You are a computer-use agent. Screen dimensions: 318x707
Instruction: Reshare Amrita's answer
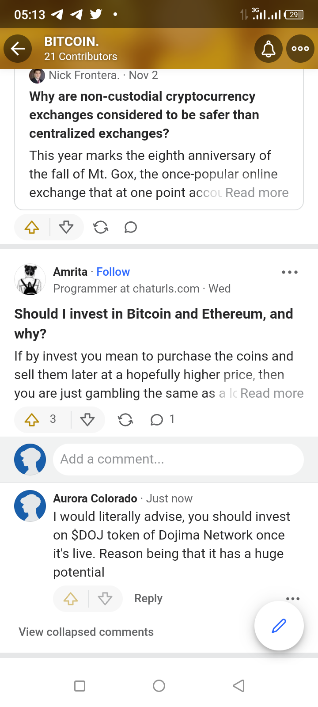(125, 419)
